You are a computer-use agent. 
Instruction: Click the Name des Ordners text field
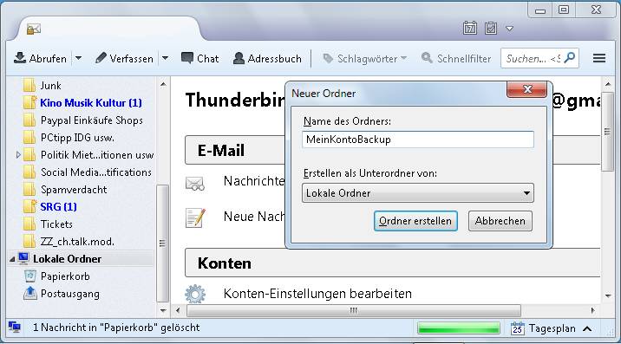418,140
